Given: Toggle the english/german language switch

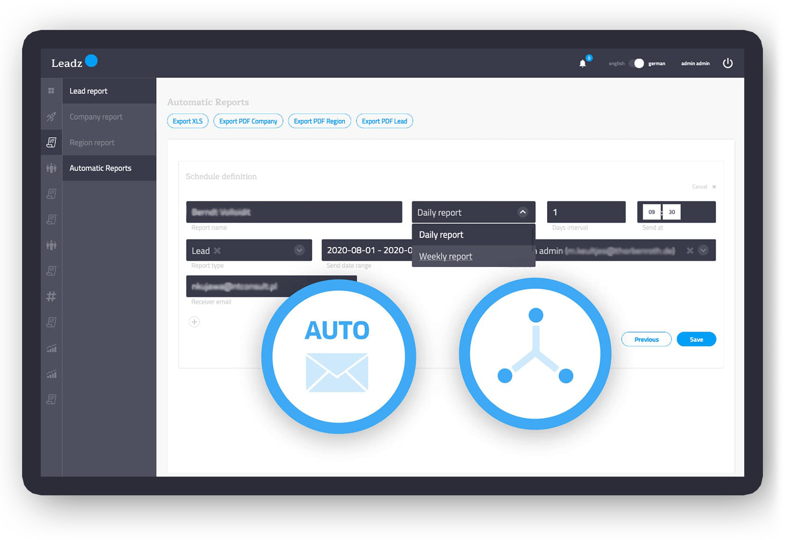Looking at the screenshot, I should (x=636, y=63).
